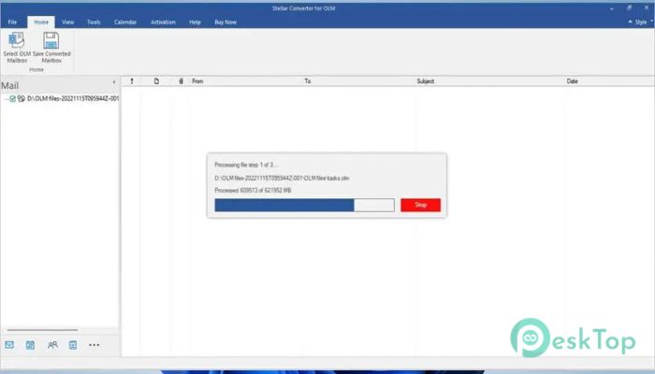This screenshot has width=655, height=374.
Task: Click the Select OLM Mailbox icon
Action: click(17, 40)
